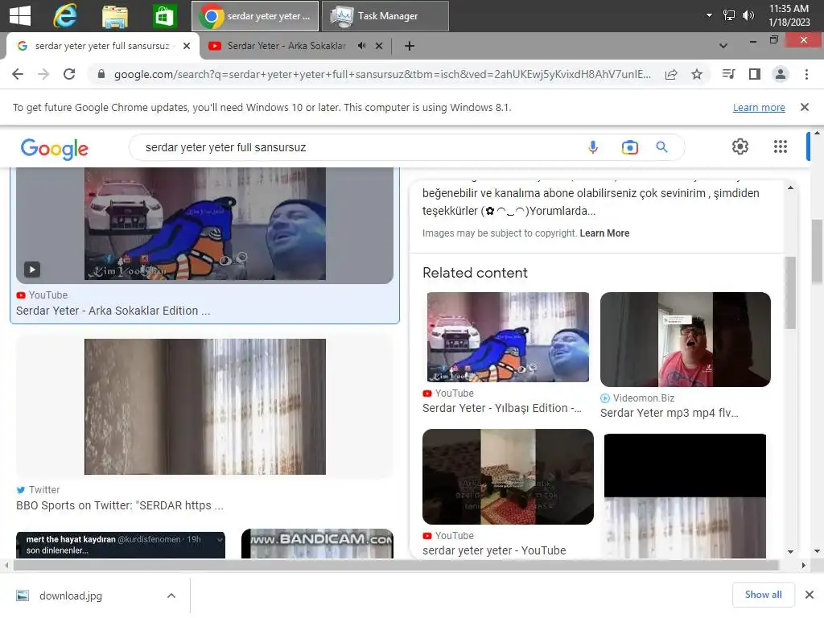
Task: Show all downloads
Action: pyautogui.click(x=763, y=595)
